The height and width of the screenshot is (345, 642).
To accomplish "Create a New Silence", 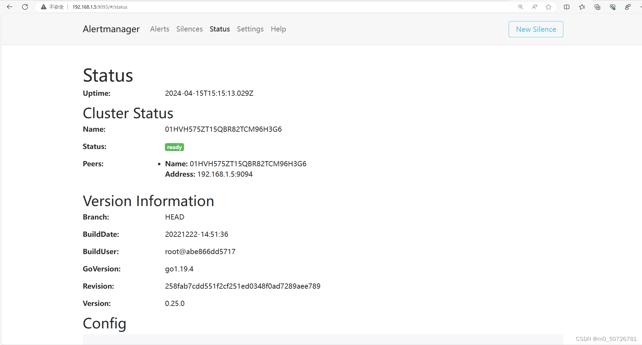I will coord(536,29).
